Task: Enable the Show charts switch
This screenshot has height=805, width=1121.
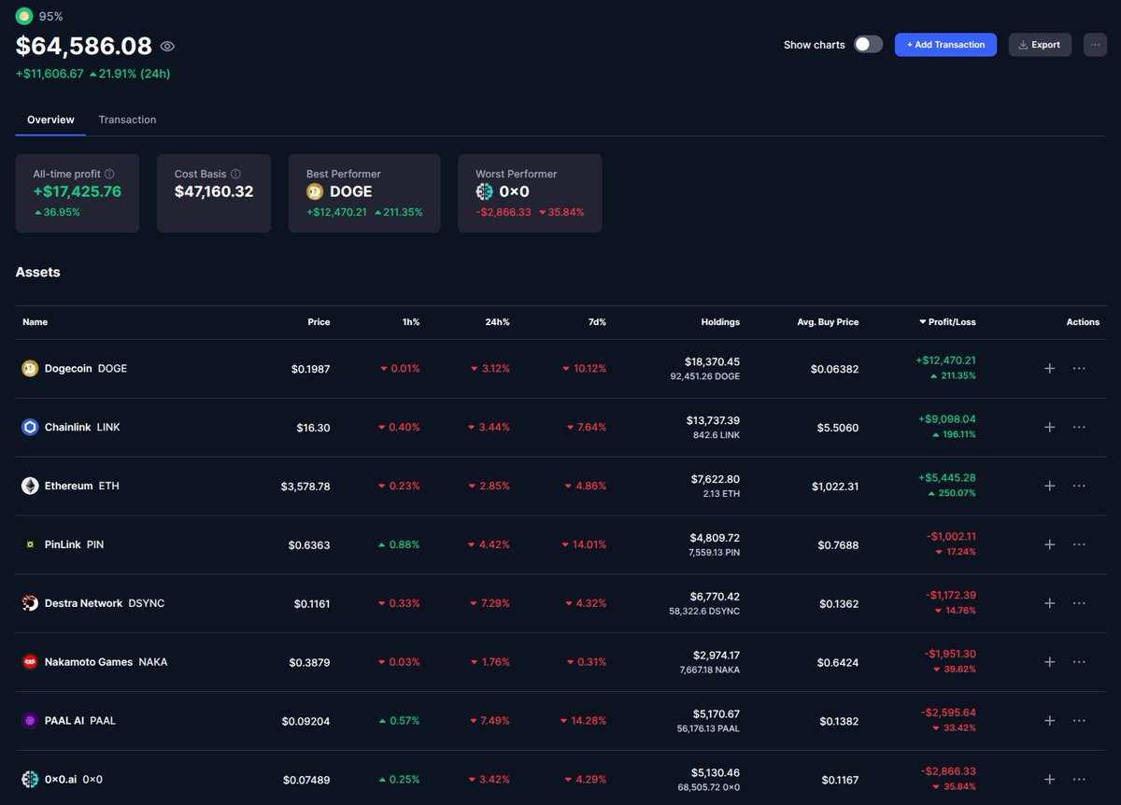Action: (x=868, y=44)
